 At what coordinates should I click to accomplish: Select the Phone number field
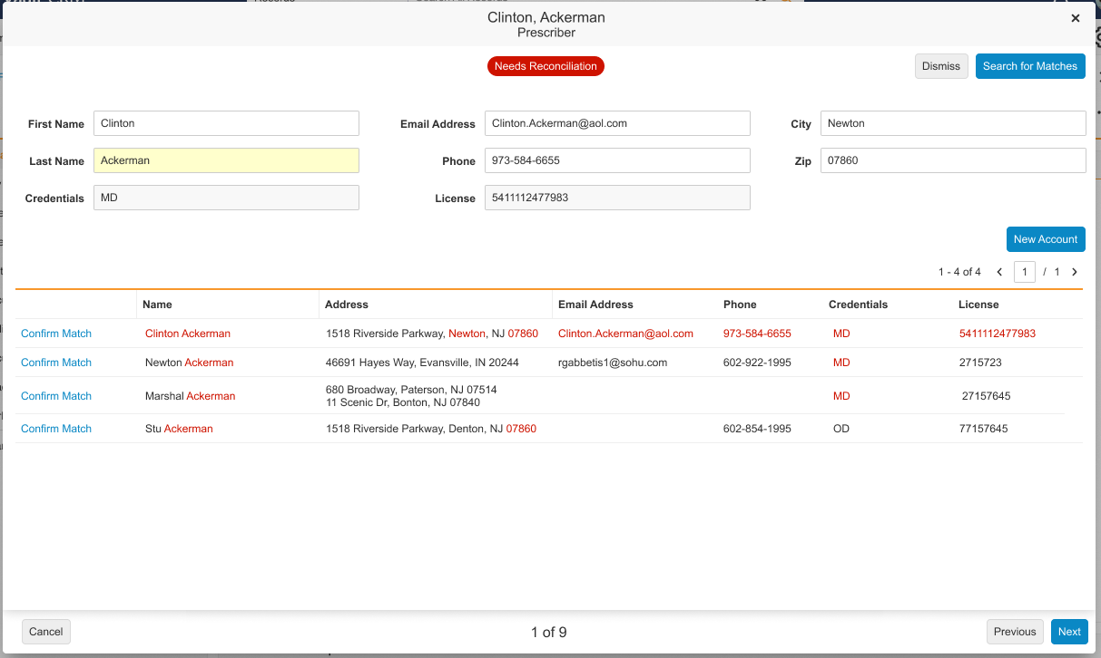point(617,160)
